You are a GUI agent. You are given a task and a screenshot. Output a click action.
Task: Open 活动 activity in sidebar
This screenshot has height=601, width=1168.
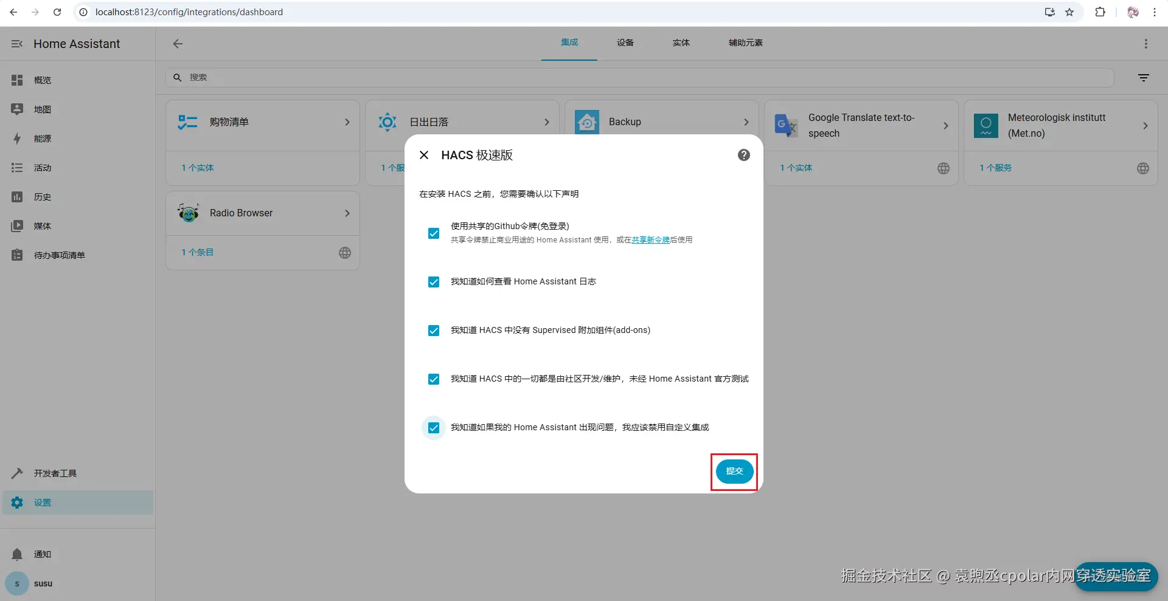[x=78, y=168]
